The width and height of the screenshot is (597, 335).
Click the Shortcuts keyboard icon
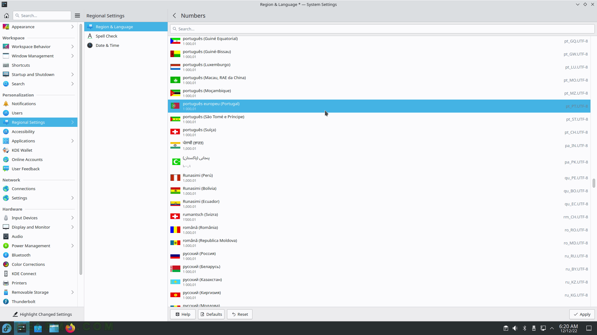(6, 65)
